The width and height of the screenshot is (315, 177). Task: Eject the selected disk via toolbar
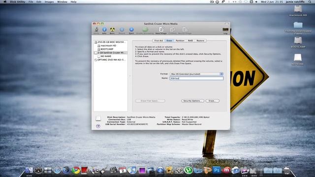click(x=131, y=29)
